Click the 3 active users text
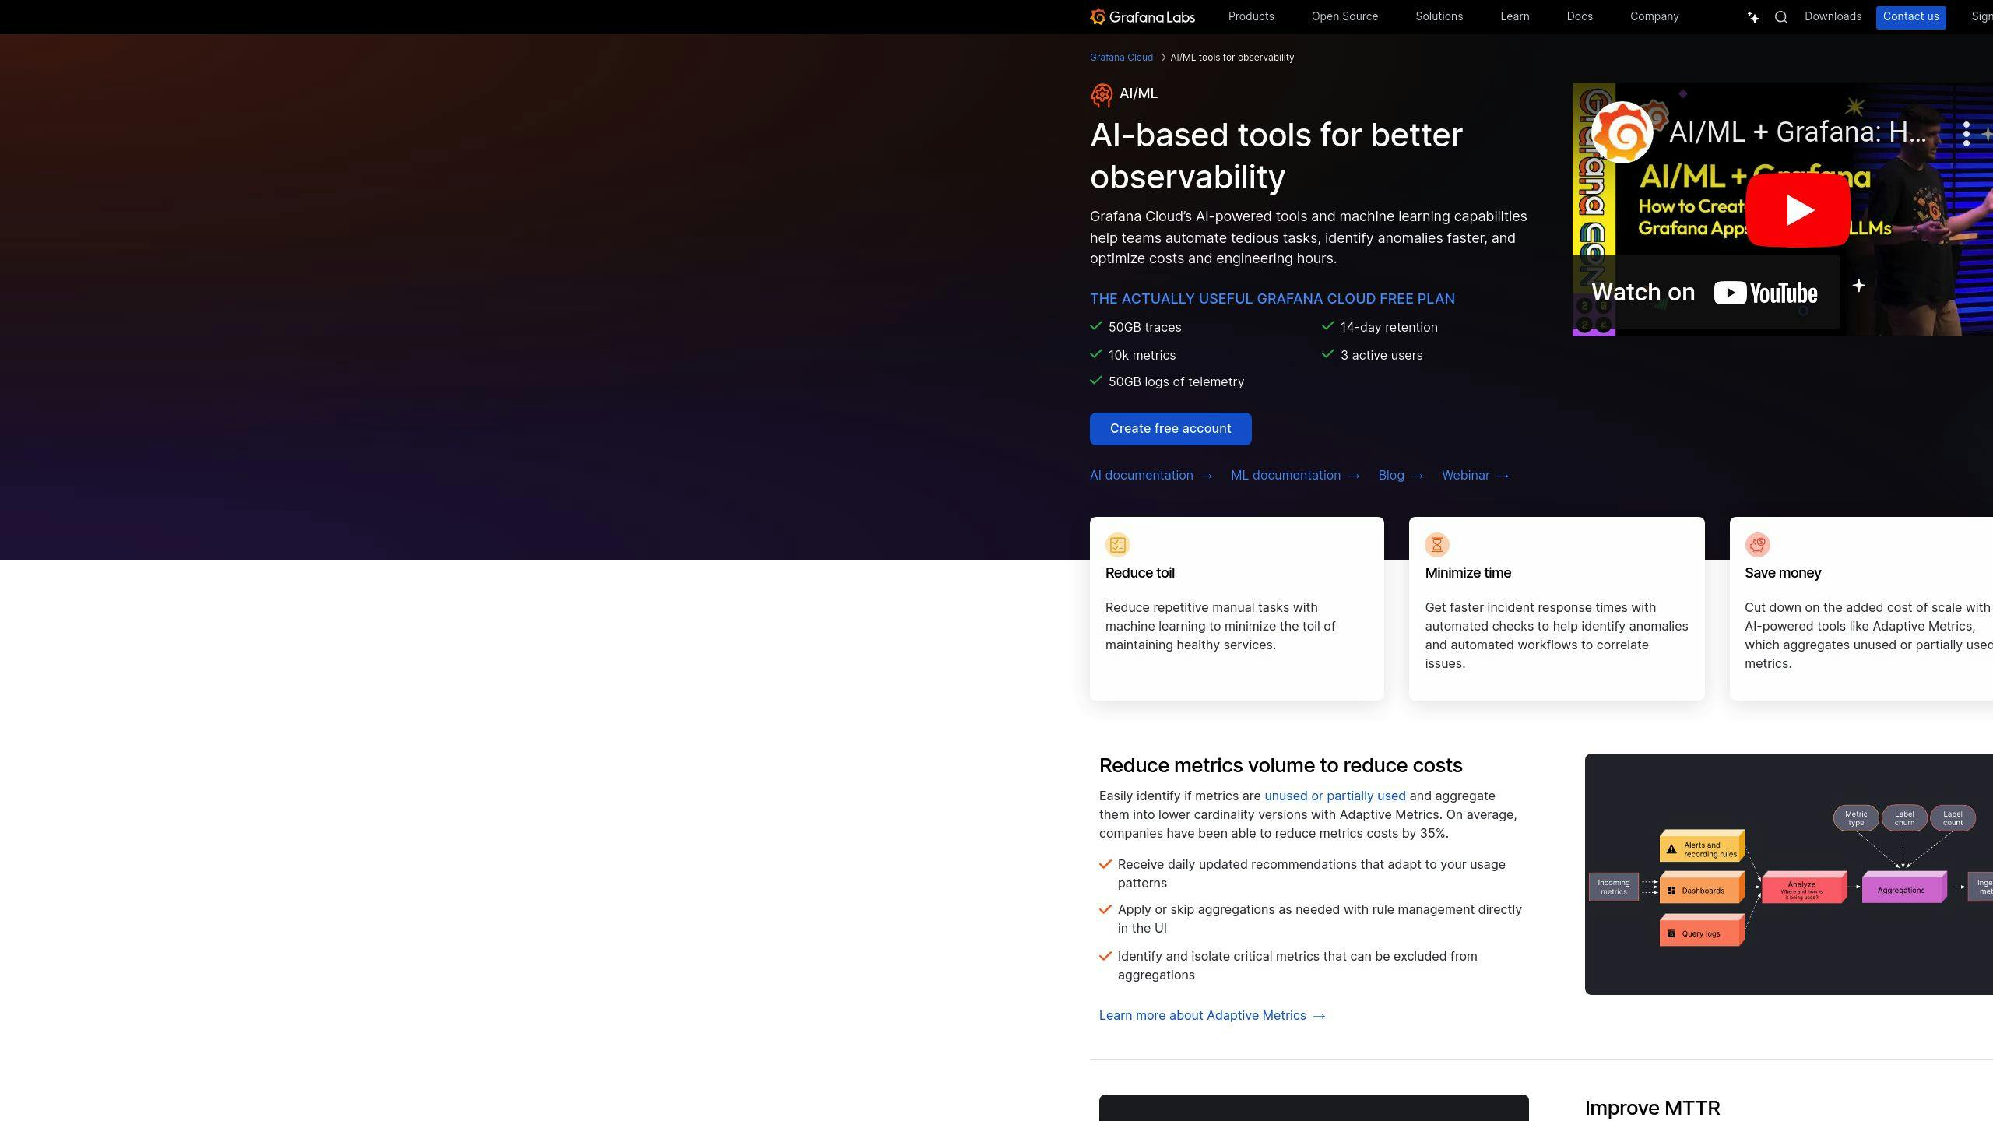Image resolution: width=1993 pixels, height=1121 pixels. (x=1381, y=355)
